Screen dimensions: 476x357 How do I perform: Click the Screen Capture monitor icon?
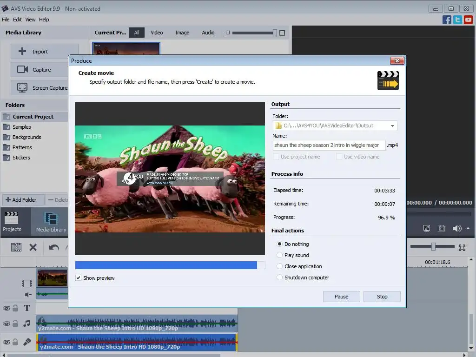(x=22, y=88)
